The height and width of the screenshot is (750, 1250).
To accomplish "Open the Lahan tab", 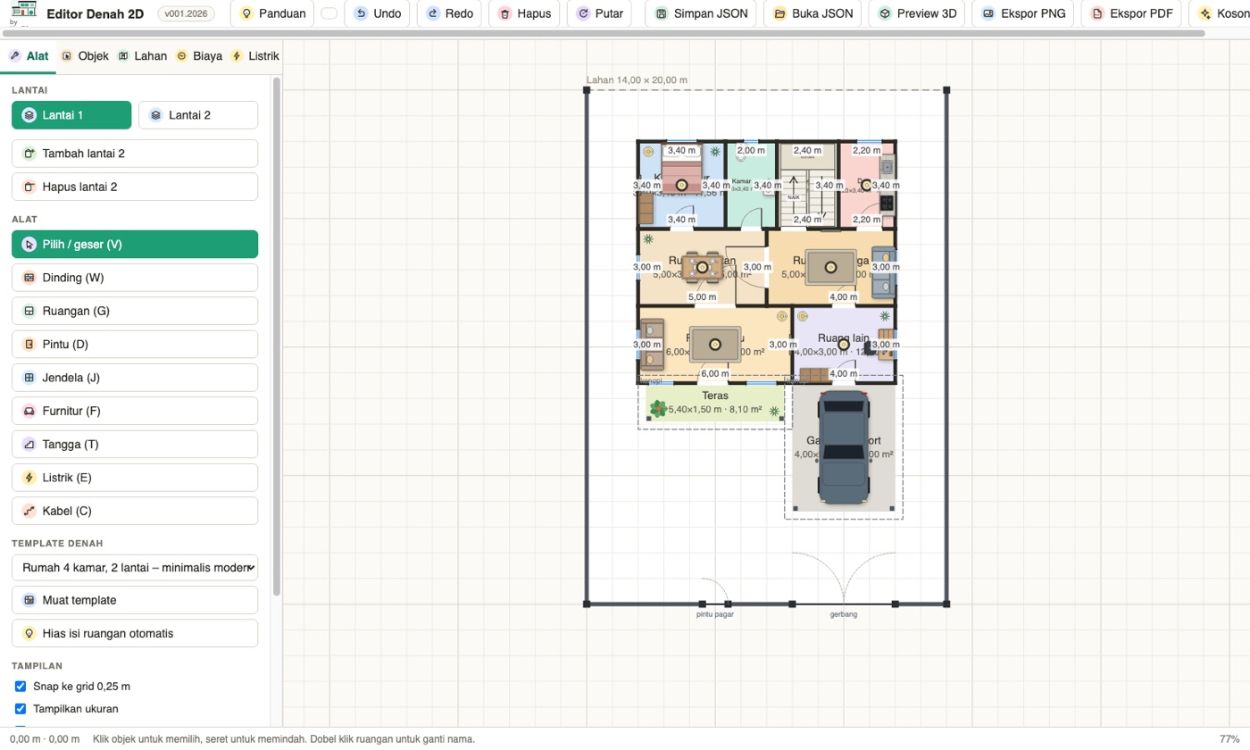I will click(x=142, y=56).
